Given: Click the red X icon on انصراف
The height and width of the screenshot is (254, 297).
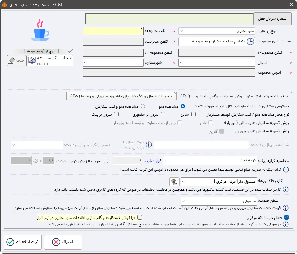Looking at the screenshot, I should click(x=56, y=242).
